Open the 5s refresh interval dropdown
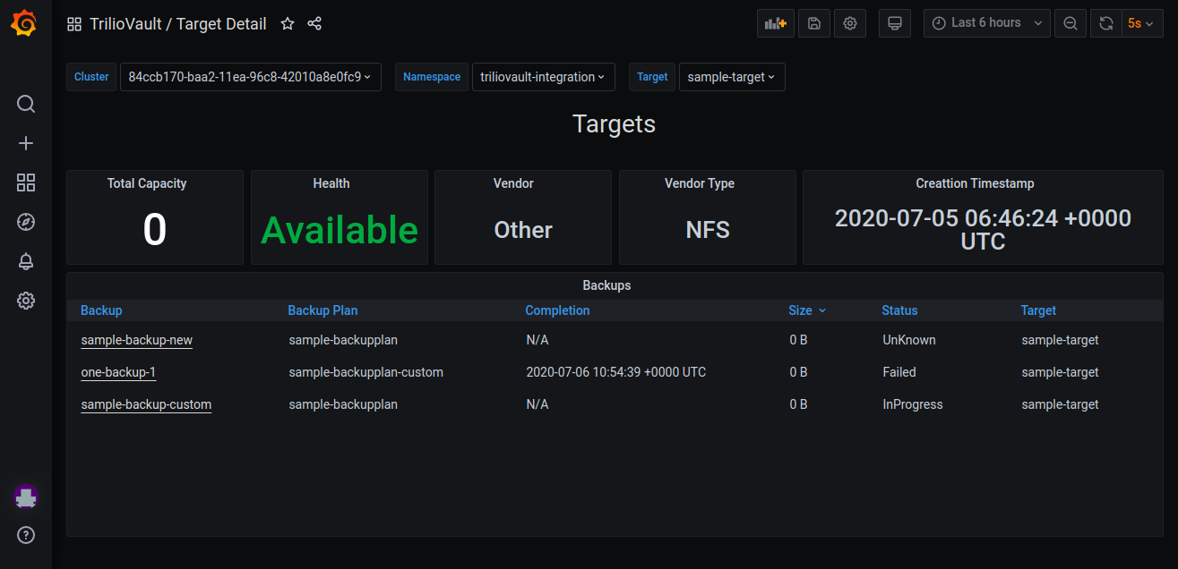This screenshot has height=569, width=1178. tap(1142, 23)
